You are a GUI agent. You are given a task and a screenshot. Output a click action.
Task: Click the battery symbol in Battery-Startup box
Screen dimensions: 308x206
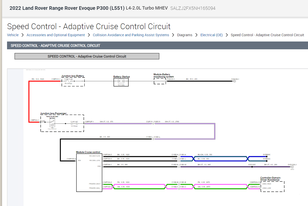pos(121,81)
